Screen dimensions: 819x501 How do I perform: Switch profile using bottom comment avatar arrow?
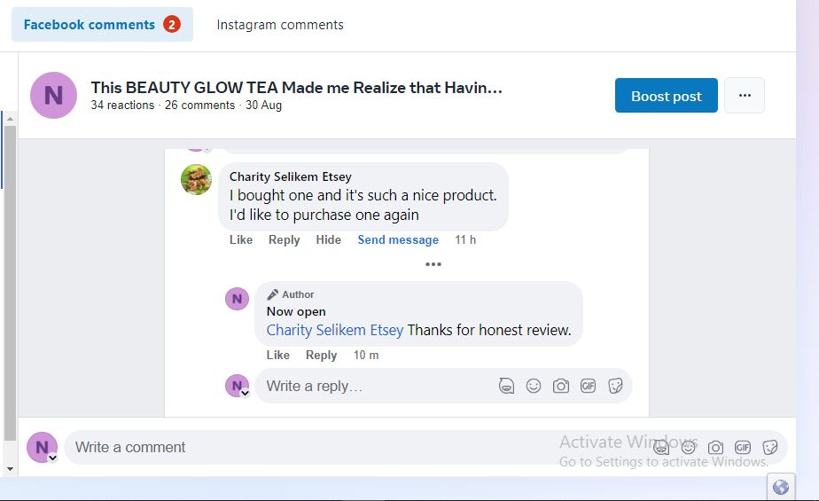click(x=52, y=458)
